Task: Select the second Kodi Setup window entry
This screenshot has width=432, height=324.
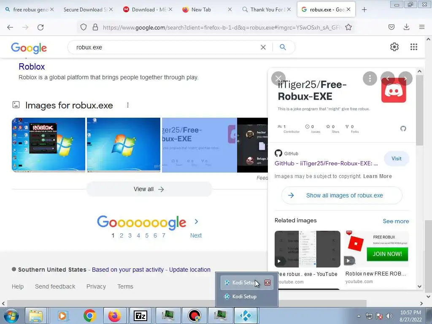Action: click(x=244, y=297)
